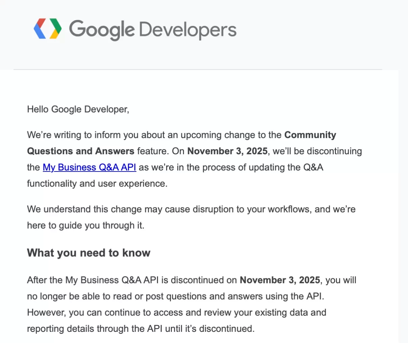The height and width of the screenshot is (343, 408).
Task: Click the bold "Questions and Answers" text
Action: (x=81, y=151)
